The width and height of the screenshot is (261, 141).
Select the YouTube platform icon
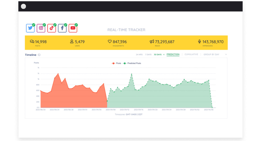[x=73, y=28]
